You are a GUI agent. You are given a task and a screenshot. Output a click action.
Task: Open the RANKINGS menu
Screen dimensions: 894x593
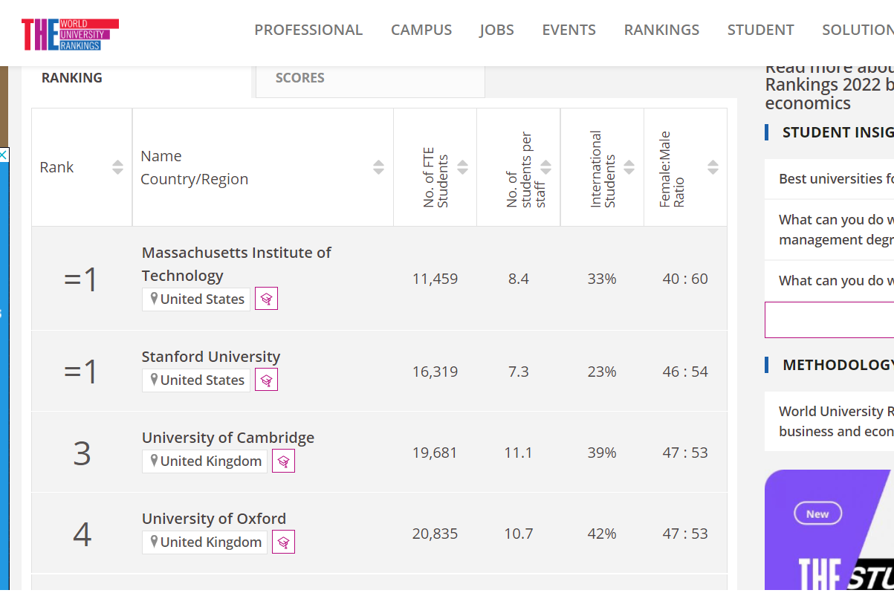pos(661,30)
